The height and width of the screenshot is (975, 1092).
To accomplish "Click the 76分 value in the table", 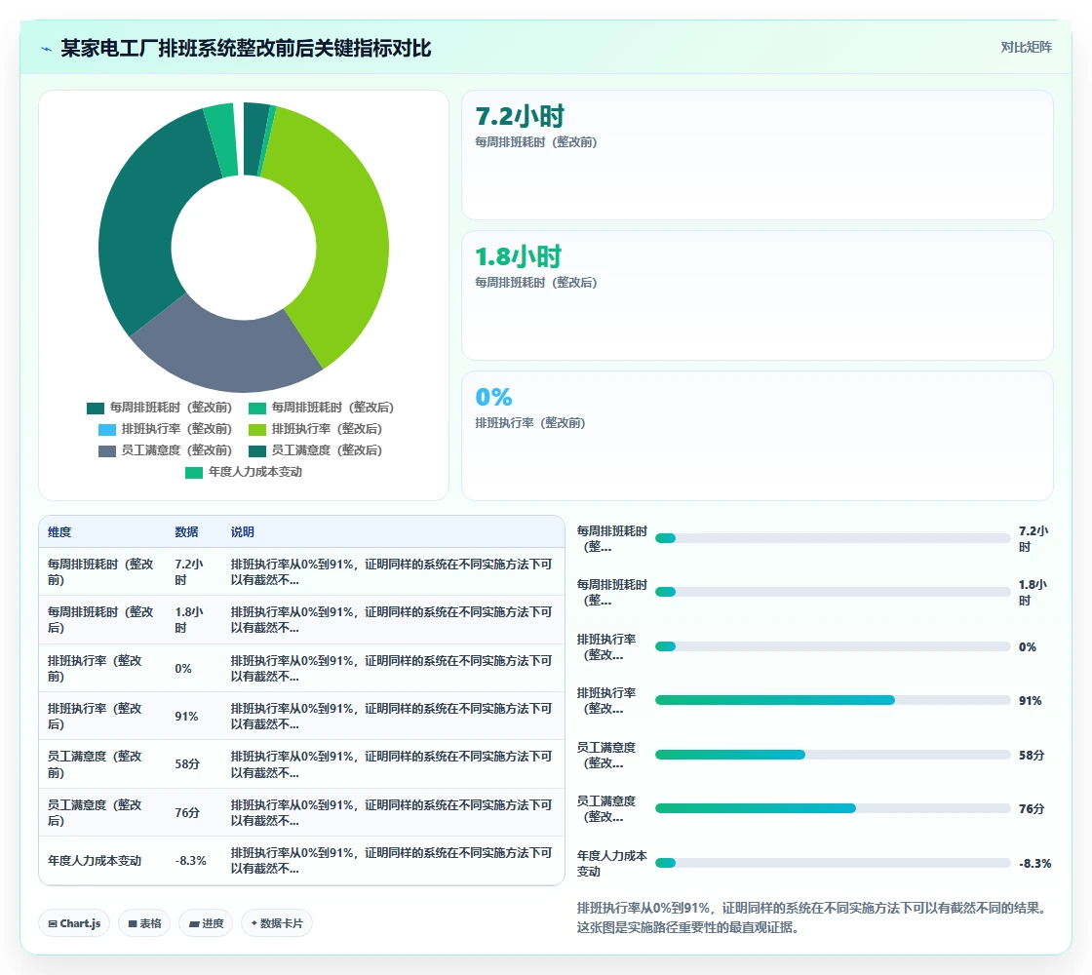I will (187, 812).
